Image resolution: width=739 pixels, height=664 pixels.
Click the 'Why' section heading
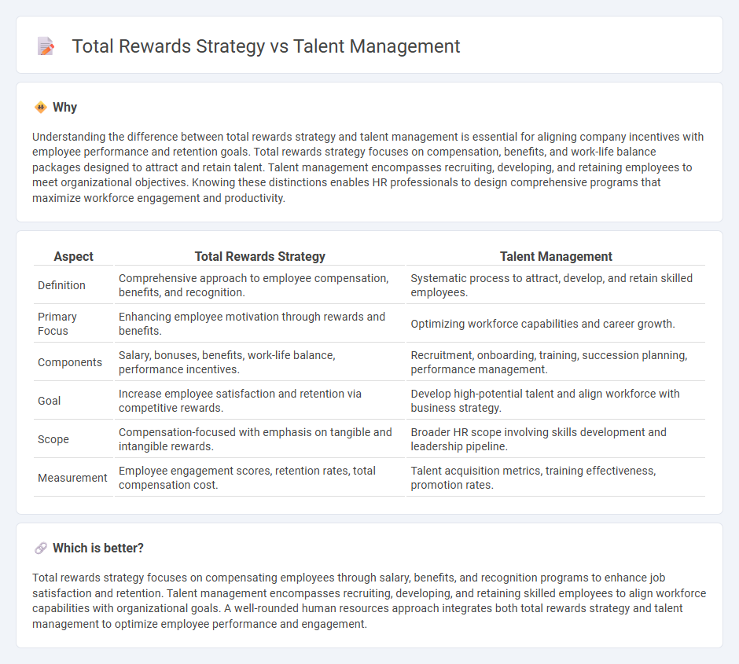click(64, 108)
